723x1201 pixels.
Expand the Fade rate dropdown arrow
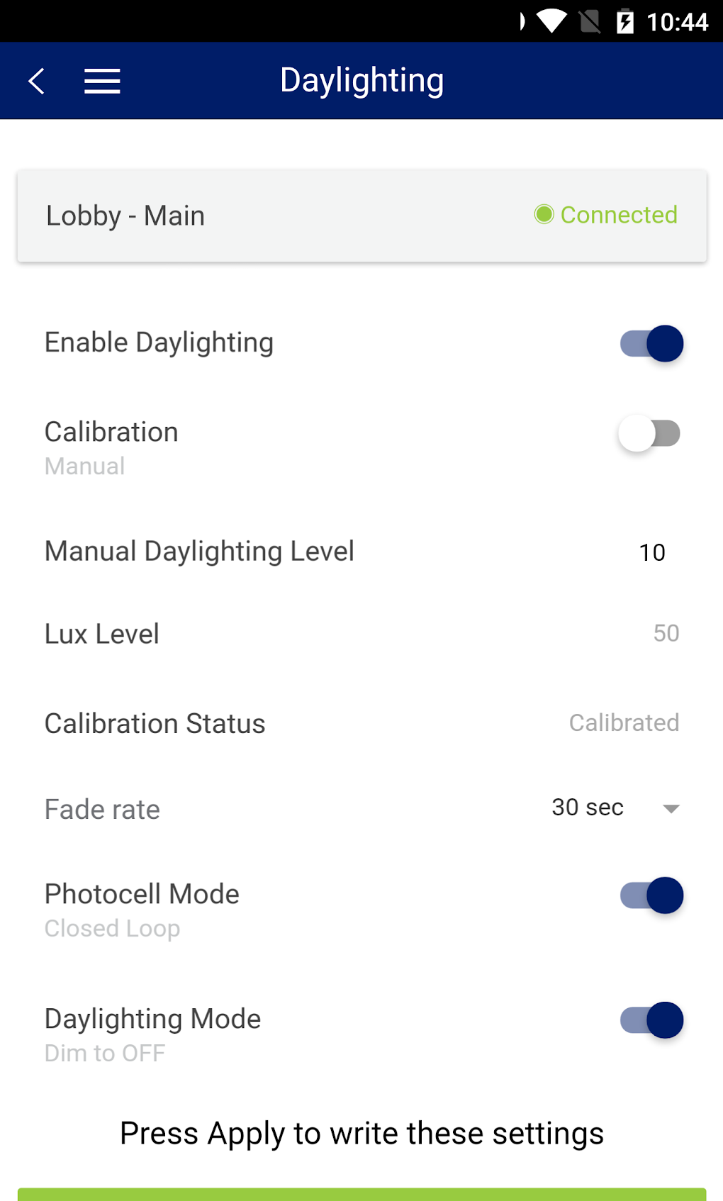[x=671, y=808]
